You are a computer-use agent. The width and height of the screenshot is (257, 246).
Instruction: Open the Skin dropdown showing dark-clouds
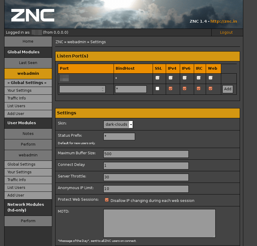tap(118, 124)
